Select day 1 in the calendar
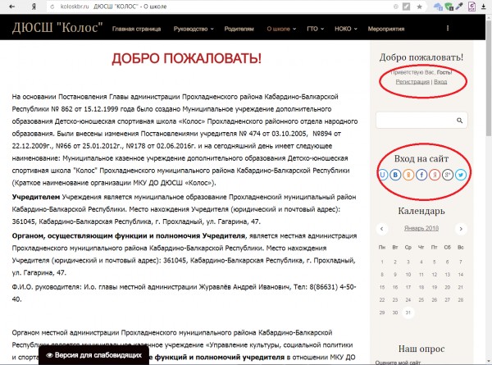 (382, 262)
